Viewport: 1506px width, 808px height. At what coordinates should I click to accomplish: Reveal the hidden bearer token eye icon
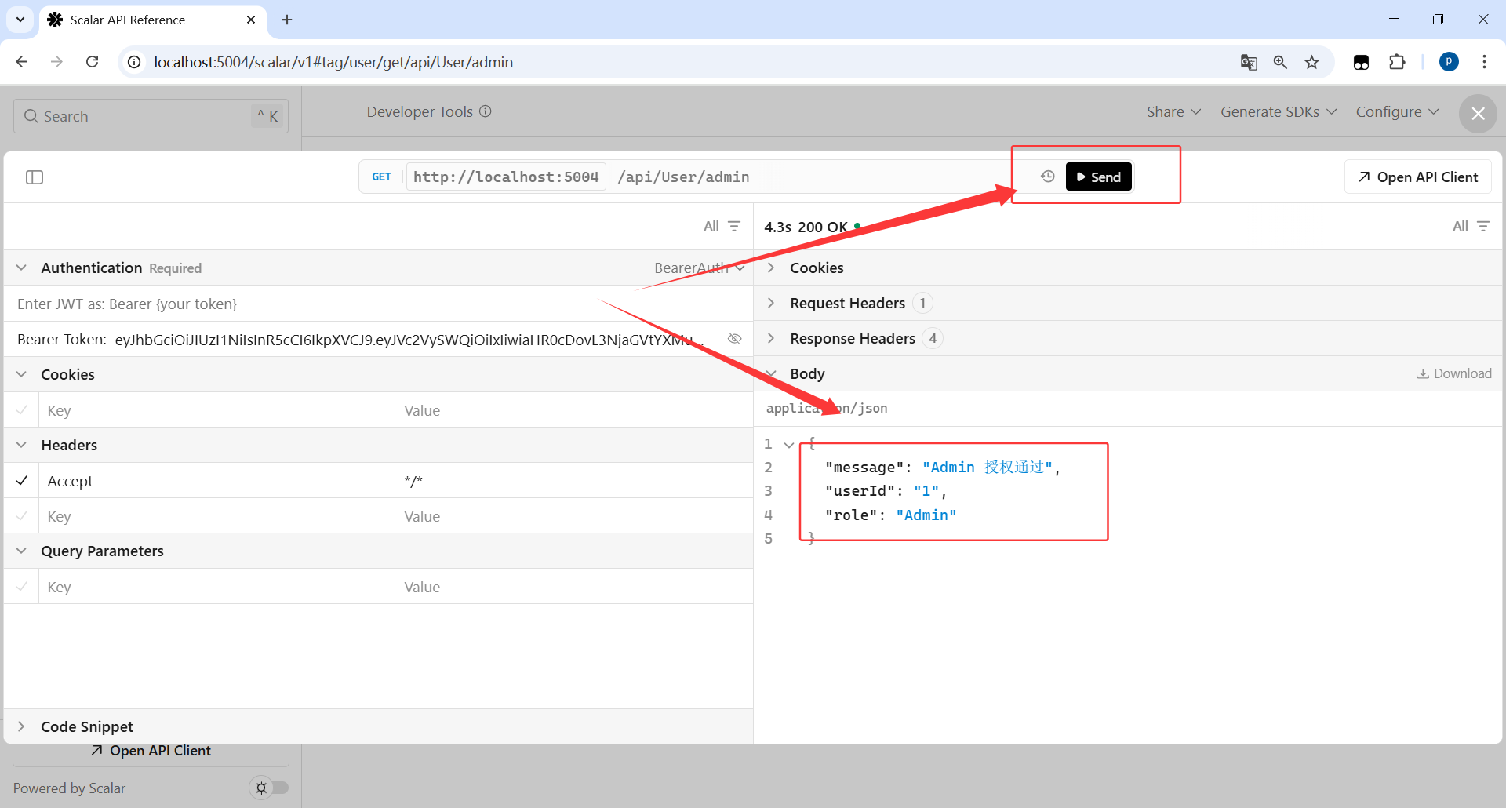click(x=735, y=339)
